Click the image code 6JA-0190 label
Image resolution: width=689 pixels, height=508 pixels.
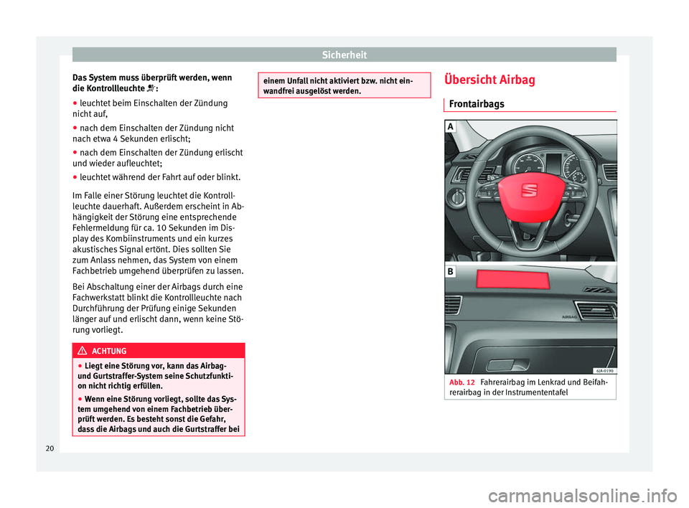pos(604,371)
